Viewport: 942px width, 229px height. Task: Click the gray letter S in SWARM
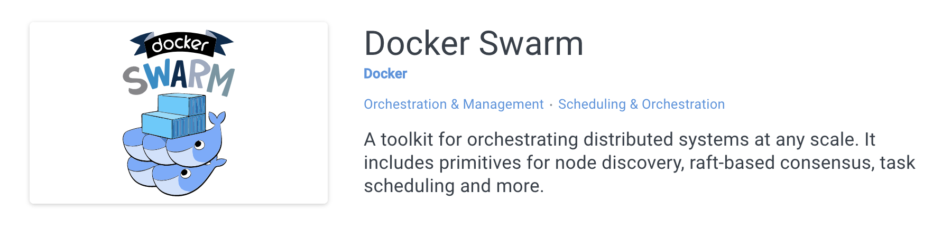click(135, 81)
